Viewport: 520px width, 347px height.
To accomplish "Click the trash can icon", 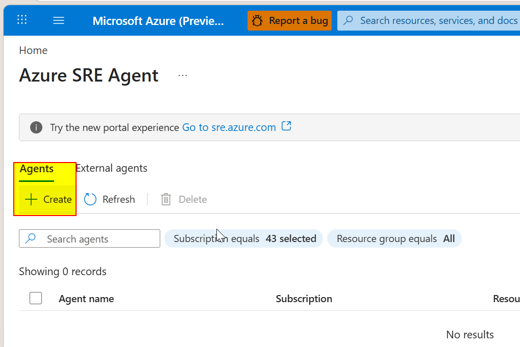I will pos(166,199).
